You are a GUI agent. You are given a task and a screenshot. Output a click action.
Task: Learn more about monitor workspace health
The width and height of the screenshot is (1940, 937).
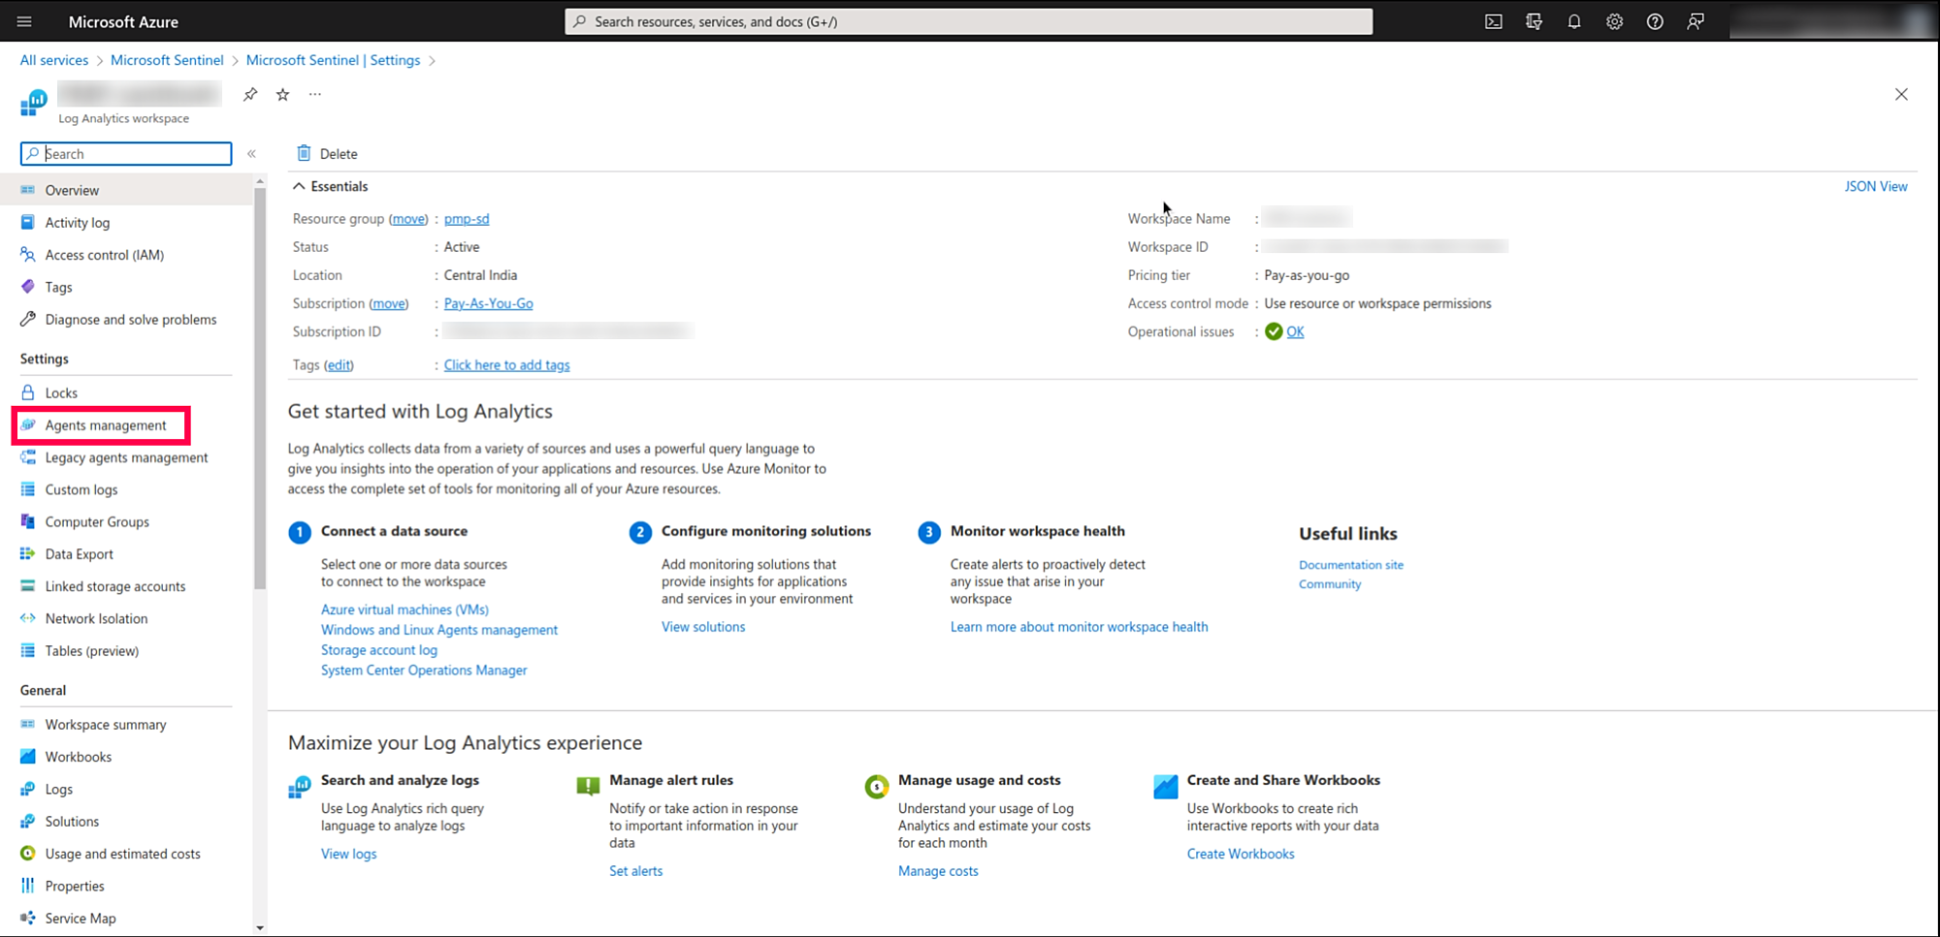pos(1080,627)
